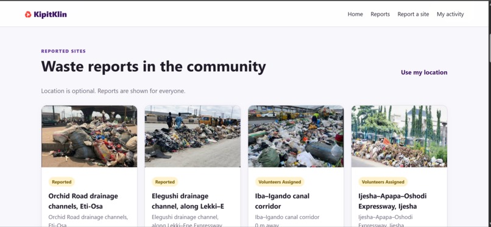The width and height of the screenshot is (491, 227).
Task: Click the Reported badge on Elegushi card
Action: pyautogui.click(x=165, y=182)
